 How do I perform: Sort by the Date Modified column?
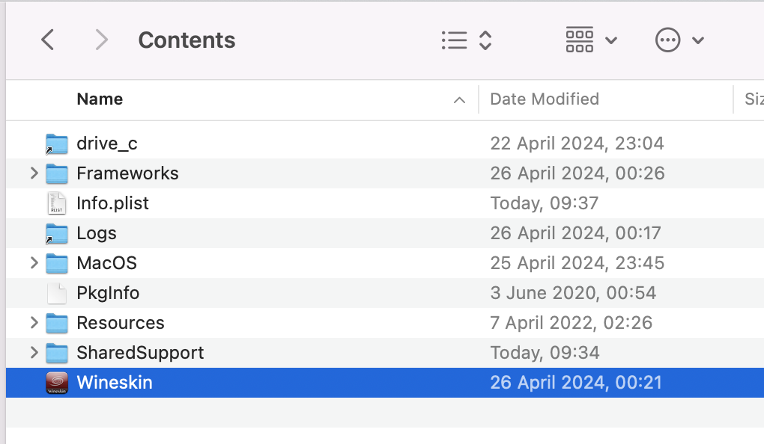[x=545, y=99]
